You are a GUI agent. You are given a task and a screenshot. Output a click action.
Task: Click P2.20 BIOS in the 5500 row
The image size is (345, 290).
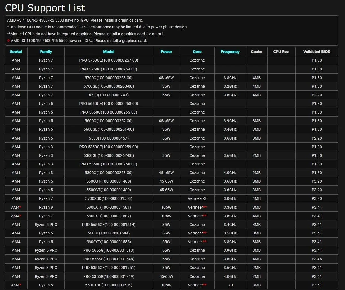[317, 138]
